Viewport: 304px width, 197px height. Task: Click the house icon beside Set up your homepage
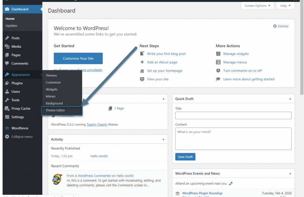point(142,71)
